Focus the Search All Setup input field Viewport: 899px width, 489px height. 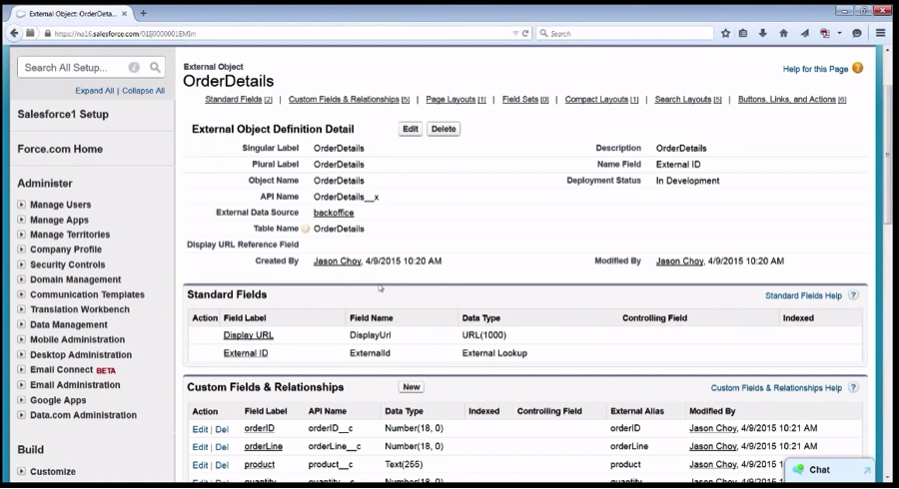pos(73,68)
